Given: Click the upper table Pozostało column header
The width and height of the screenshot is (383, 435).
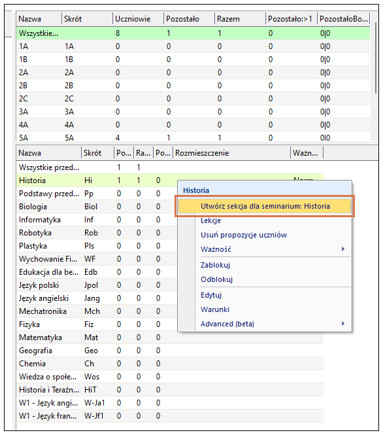Looking at the screenshot, I should [x=189, y=19].
